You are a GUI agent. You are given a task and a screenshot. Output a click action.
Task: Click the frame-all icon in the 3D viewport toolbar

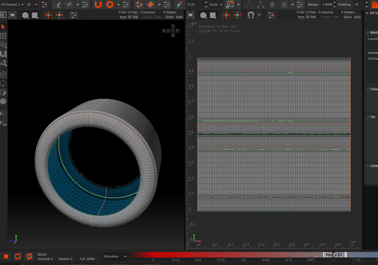[12, 15]
